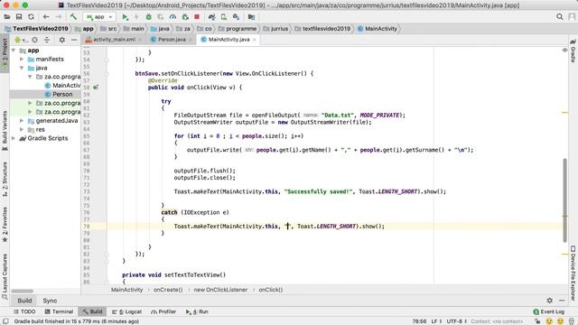Open the Profiler tool window
The width and height of the screenshot is (578, 325).
pos(163,311)
